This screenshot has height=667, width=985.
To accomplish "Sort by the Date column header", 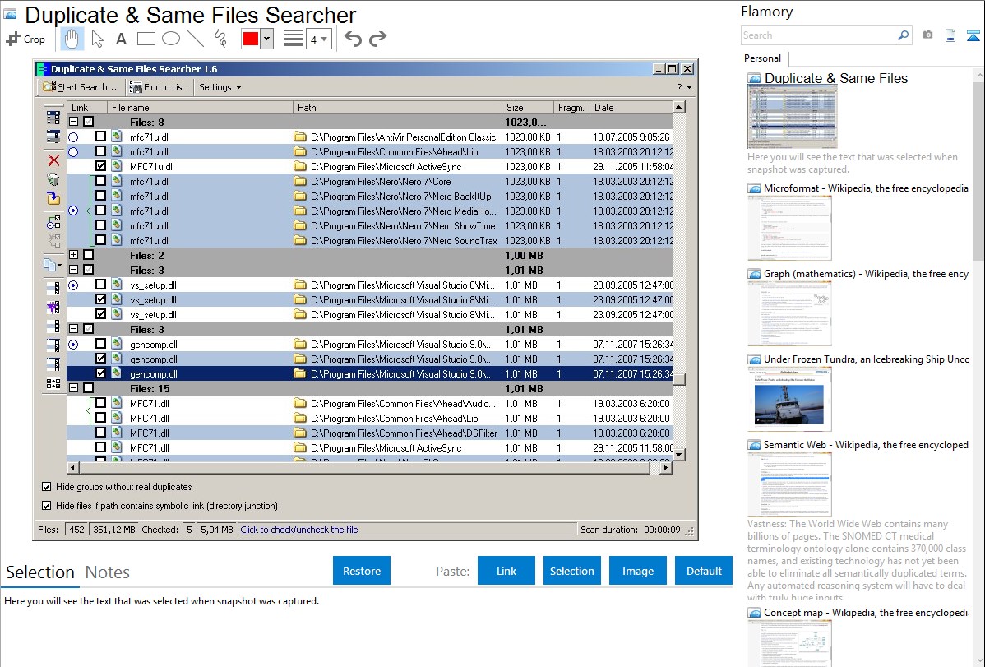I will tap(631, 108).
